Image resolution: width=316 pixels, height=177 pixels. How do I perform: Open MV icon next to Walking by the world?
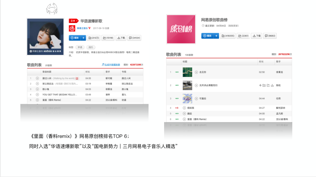pos(77,78)
